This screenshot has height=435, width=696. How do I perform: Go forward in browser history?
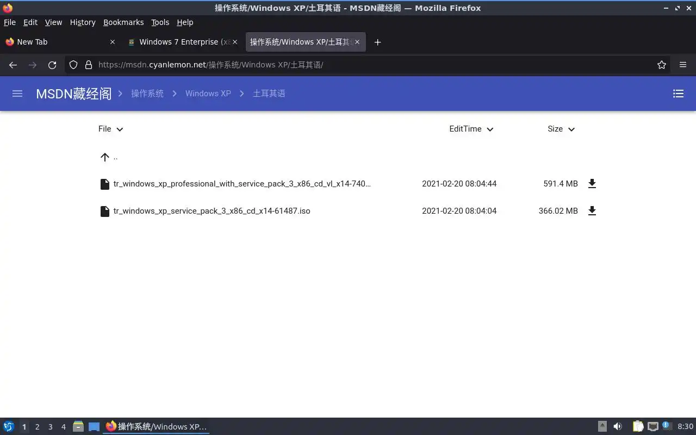pyautogui.click(x=33, y=65)
